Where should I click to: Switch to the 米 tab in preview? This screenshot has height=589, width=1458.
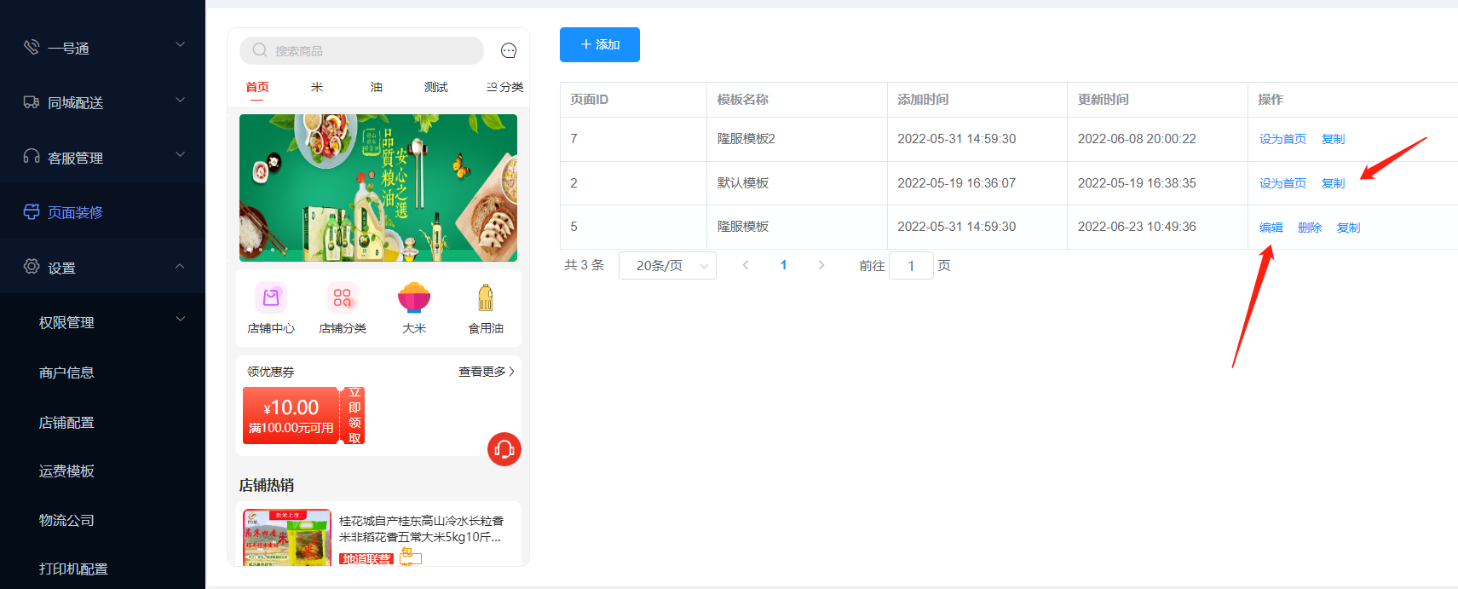317,87
